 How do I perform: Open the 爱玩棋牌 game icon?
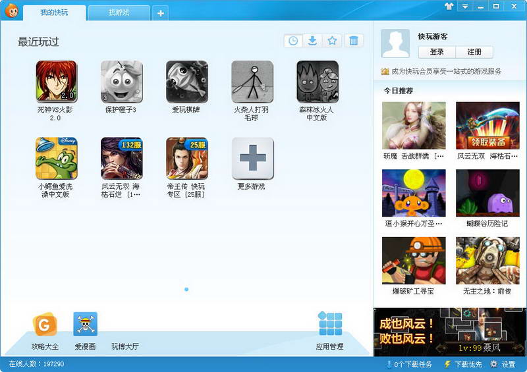pyautogui.click(x=187, y=81)
